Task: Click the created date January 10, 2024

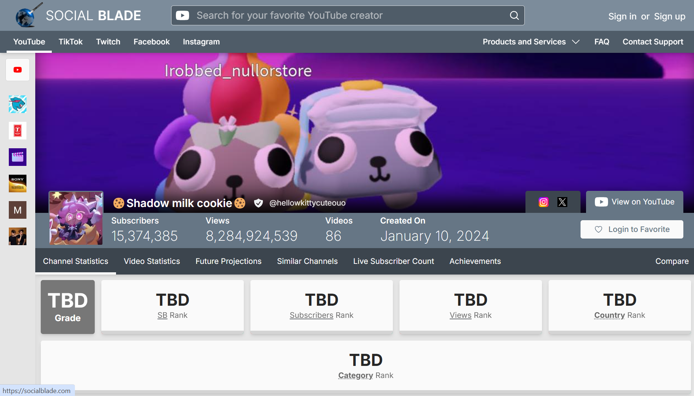Action: click(435, 236)
